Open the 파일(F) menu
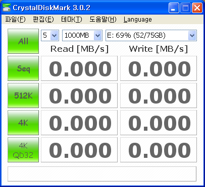The width and height of the screenshot is (205, 187). 15,20
